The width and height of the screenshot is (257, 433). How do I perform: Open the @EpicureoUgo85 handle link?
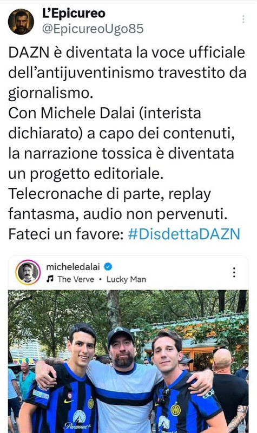(93, 29)
